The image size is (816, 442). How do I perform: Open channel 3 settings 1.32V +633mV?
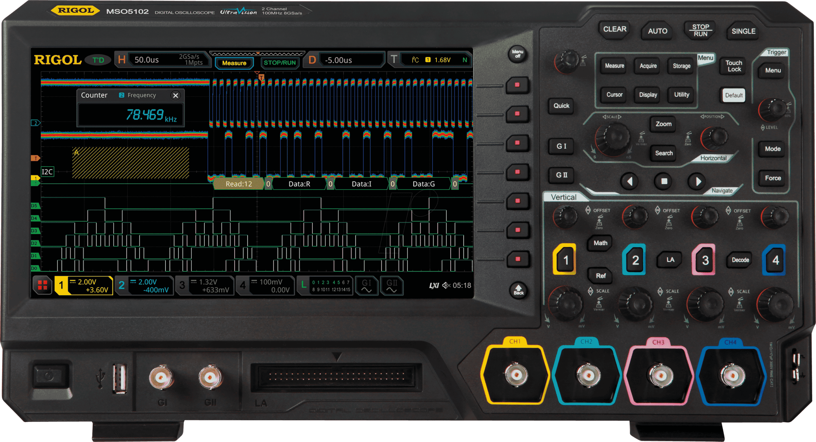(x=205, y=285)
